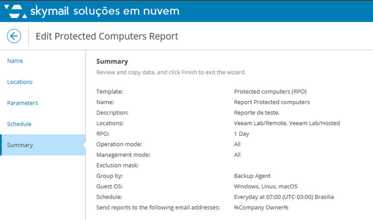Click the bold Summary section heading
This screenshot has width=373, height=220.
click(x=112, y=61)
